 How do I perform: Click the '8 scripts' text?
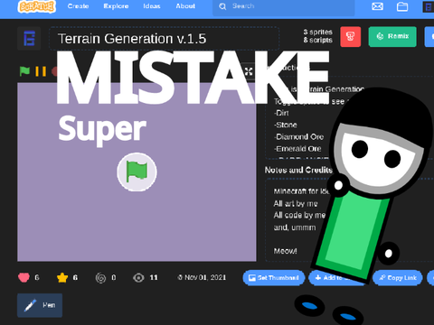pos(318,40)
